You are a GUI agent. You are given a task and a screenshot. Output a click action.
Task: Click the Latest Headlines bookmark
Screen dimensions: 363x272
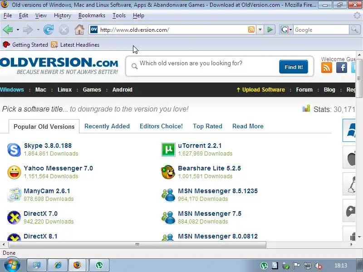pos(75,44)
